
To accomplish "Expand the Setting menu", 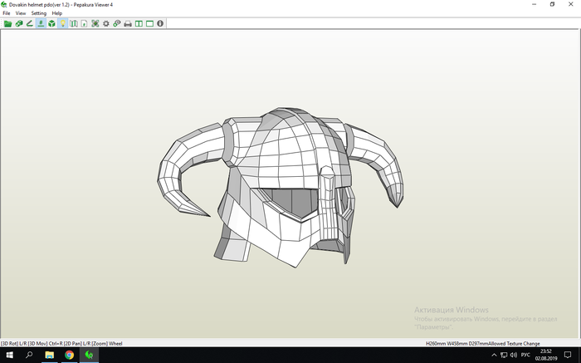I will pos(39,13).
